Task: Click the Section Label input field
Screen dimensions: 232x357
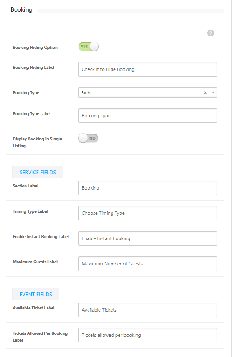Action: pos(147,188)
